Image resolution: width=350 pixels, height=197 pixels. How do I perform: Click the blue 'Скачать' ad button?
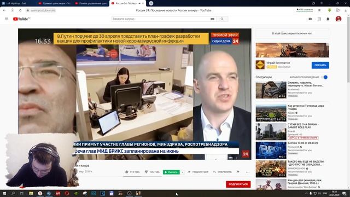[320, 65]
